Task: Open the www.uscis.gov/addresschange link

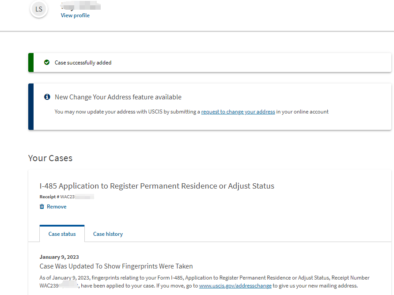Action: (235, 286)
